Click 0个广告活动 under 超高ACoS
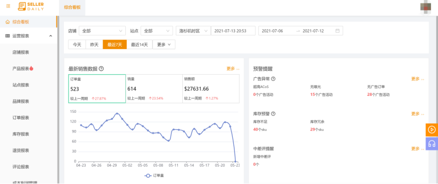This screenshot has height=184, width=438. (263, 95)
